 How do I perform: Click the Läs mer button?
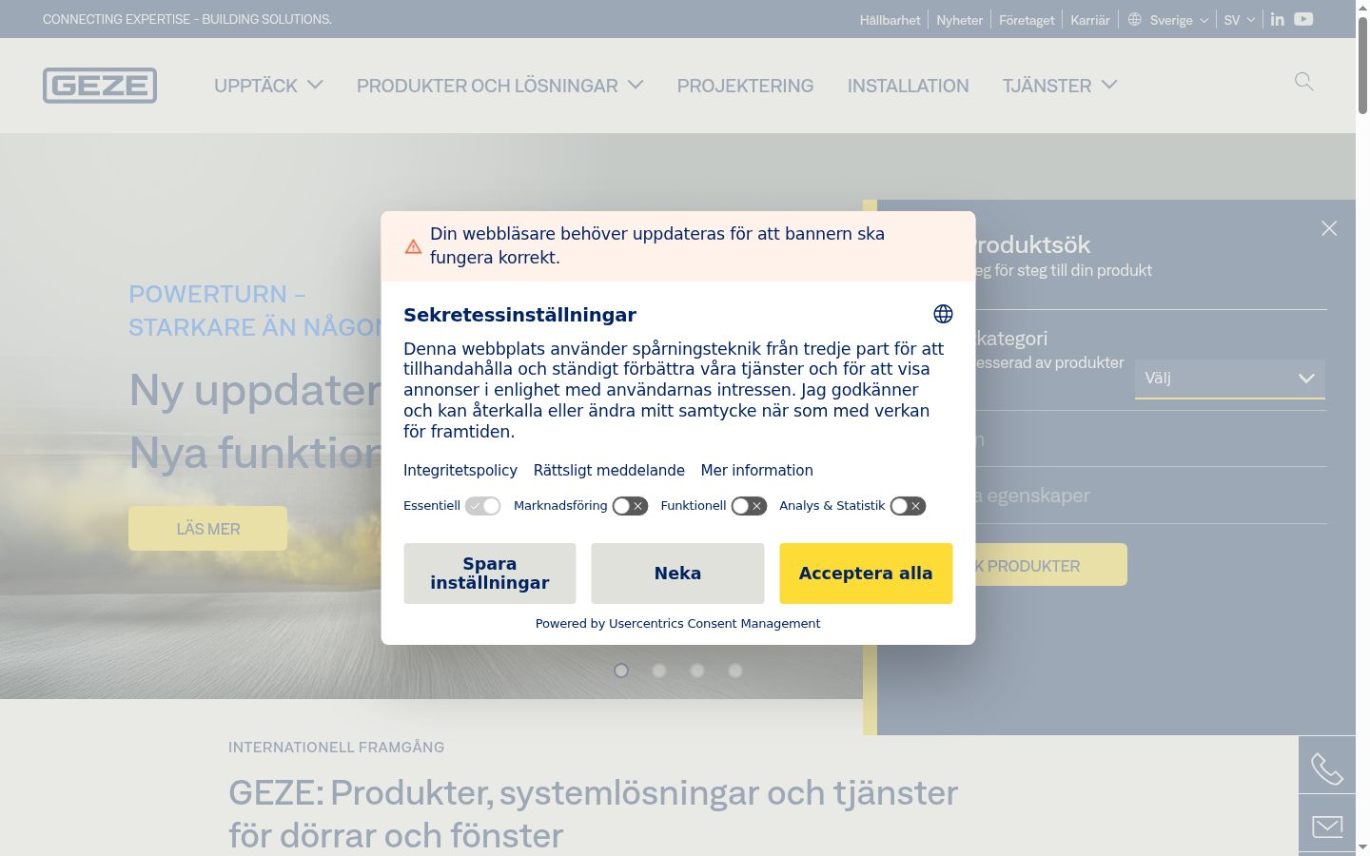click(207, 529)
